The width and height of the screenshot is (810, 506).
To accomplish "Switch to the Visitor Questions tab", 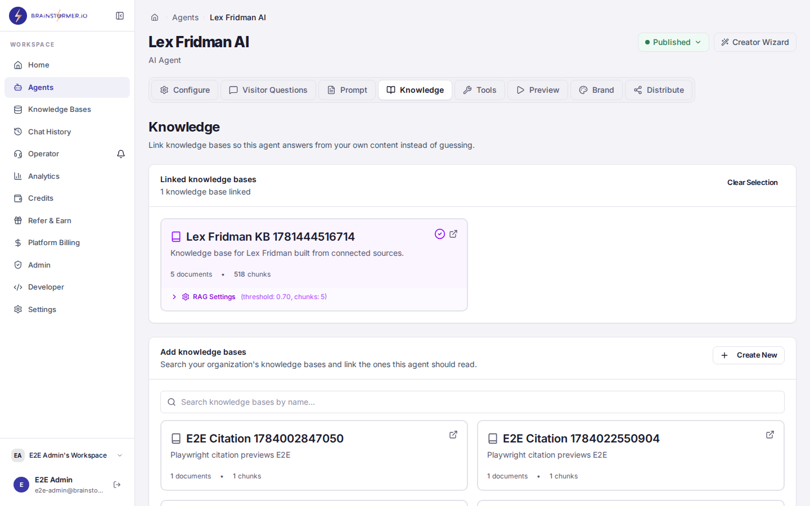I will click(268, 90).
